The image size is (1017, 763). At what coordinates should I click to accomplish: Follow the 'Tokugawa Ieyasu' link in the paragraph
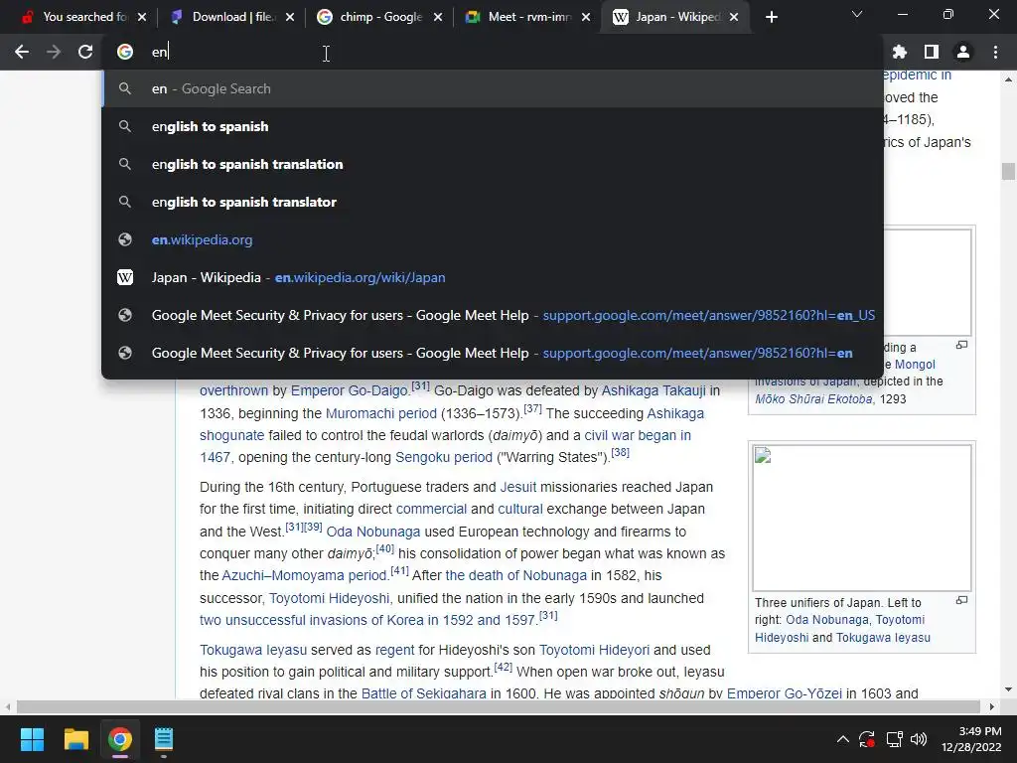click(253, 650)
